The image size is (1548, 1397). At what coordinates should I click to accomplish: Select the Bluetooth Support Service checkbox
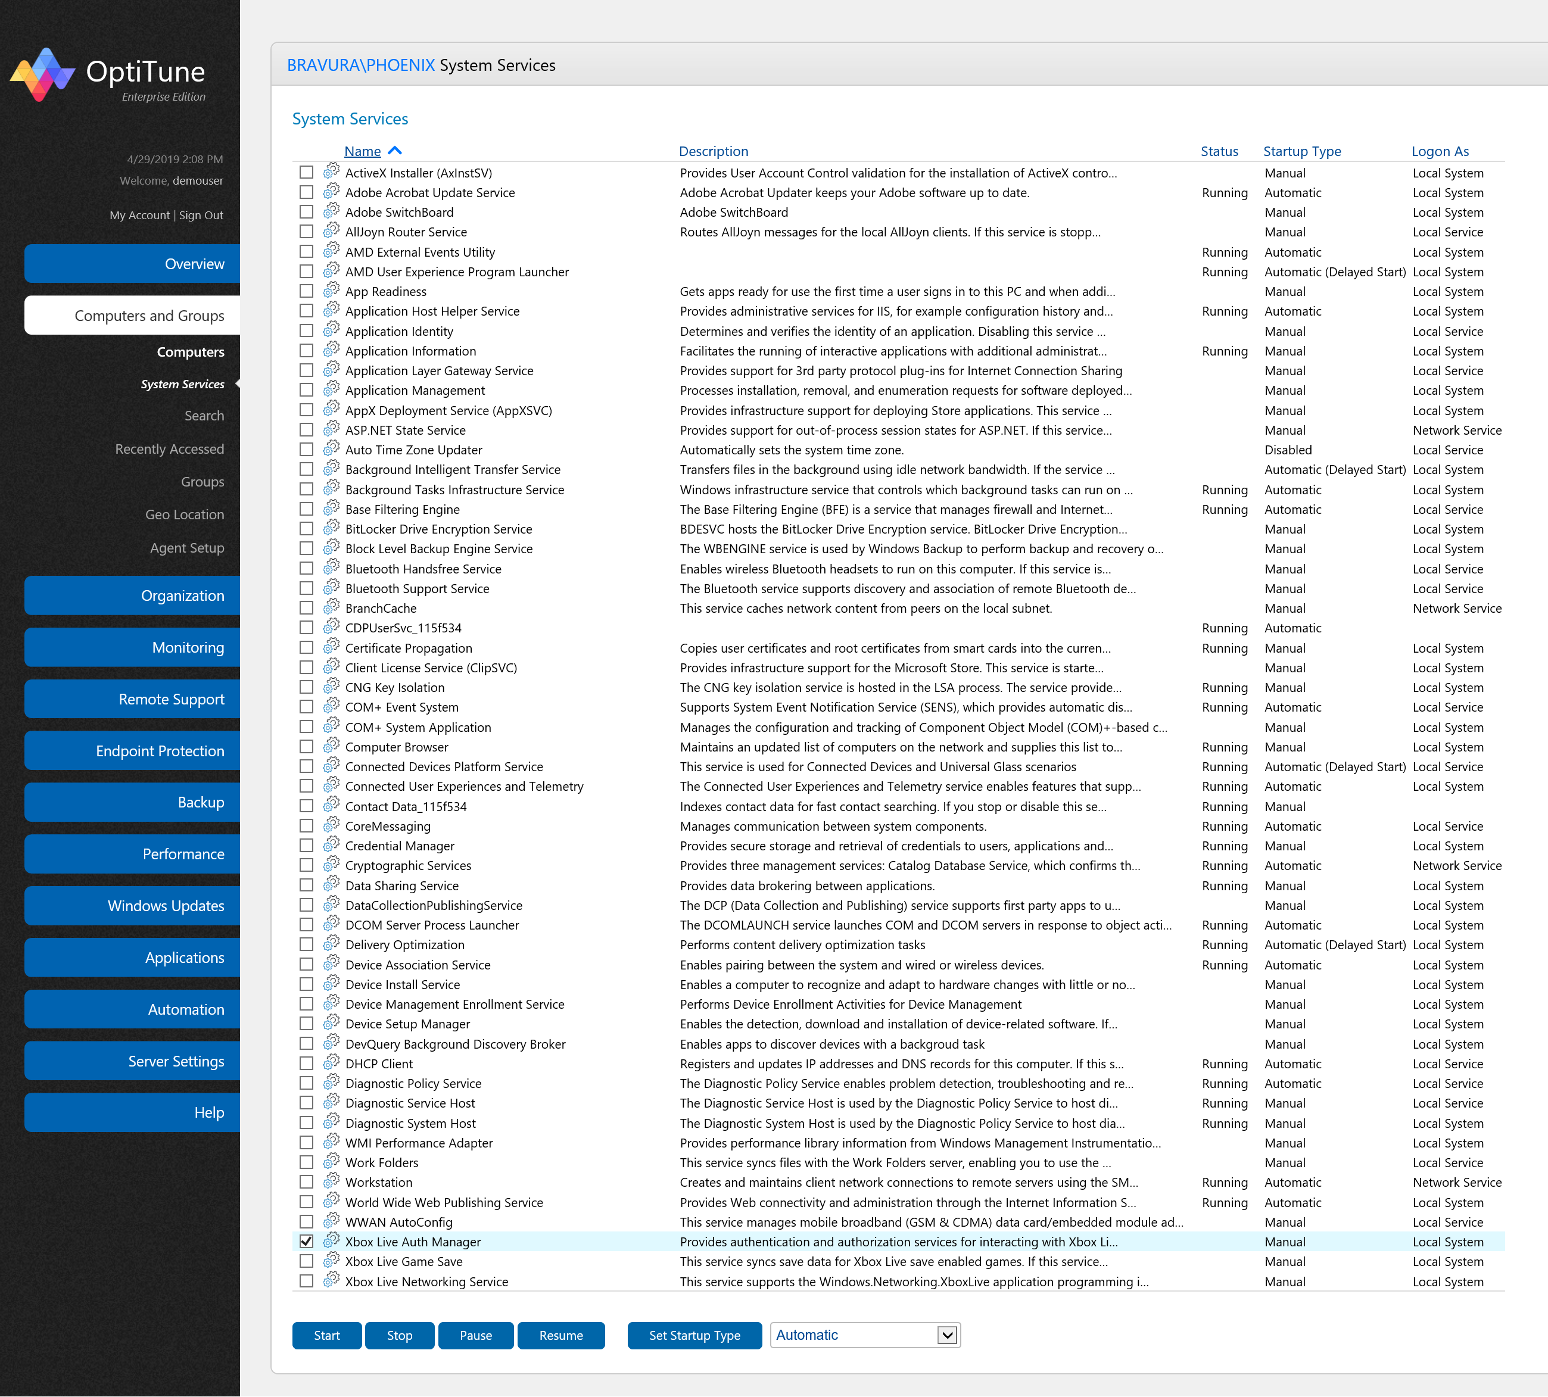(306, 588)
